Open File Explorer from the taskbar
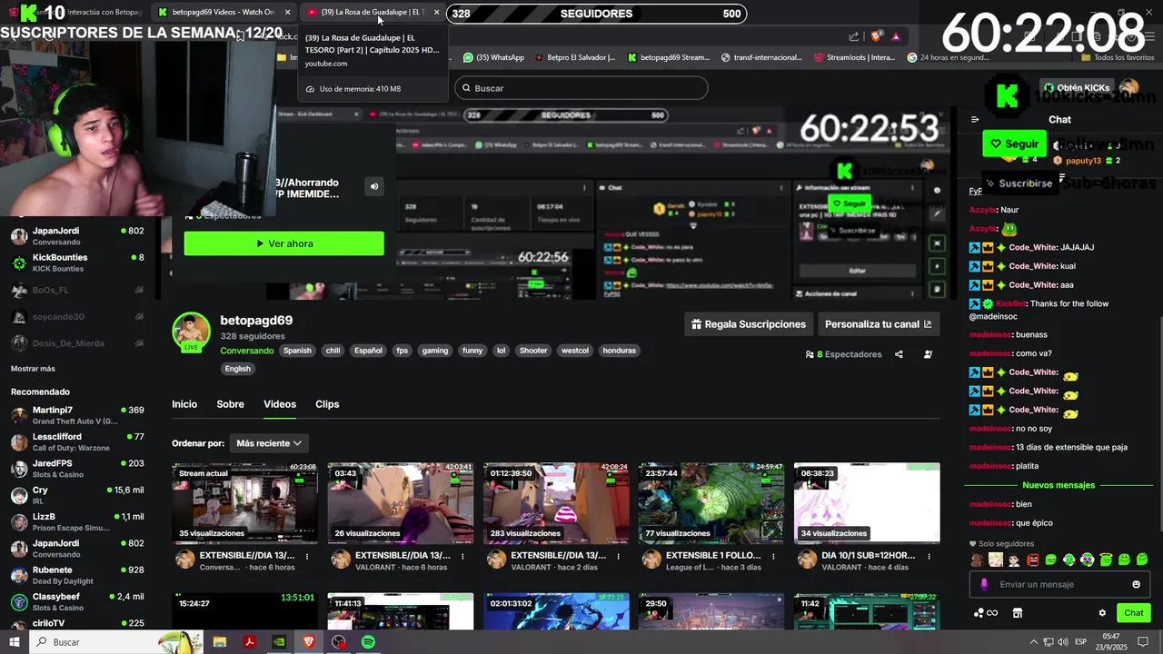 coord(220,642)
